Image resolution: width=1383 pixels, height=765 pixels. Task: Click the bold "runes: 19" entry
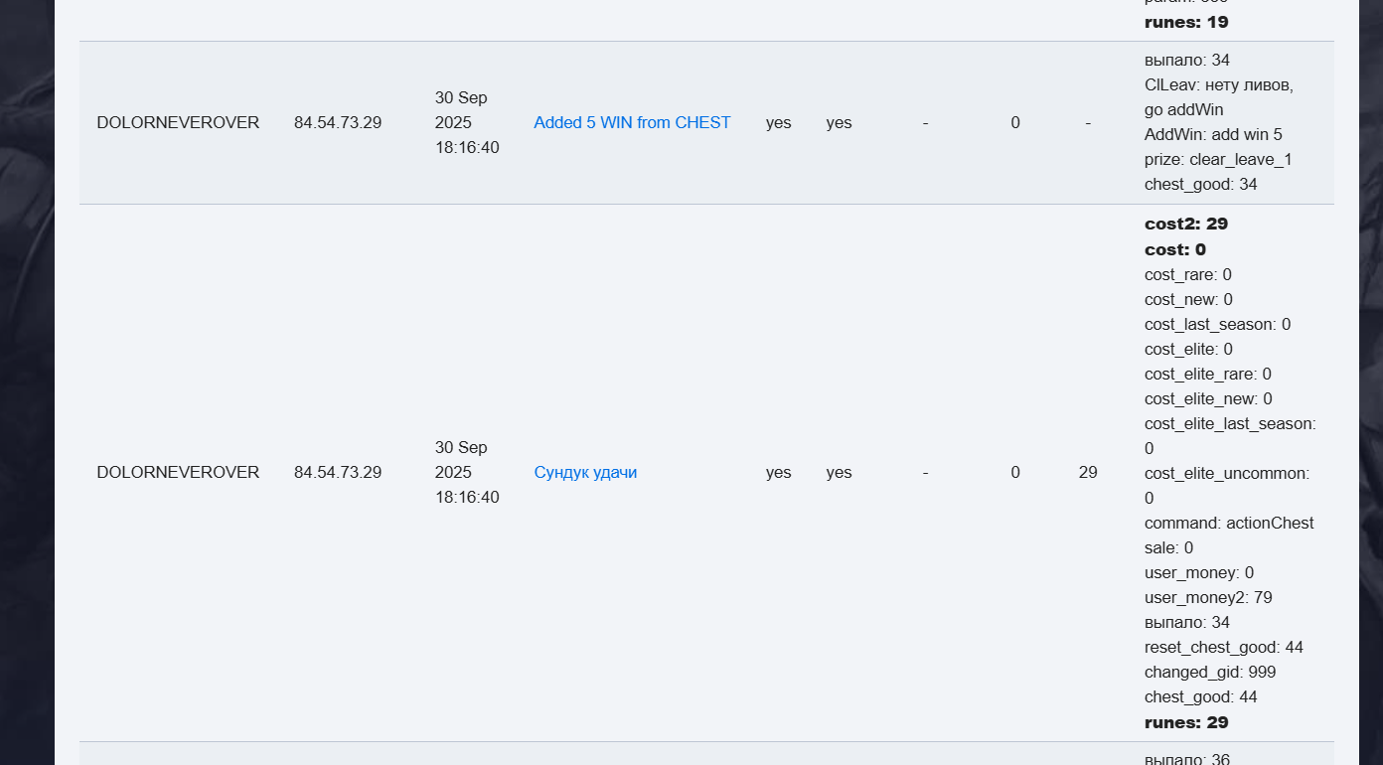[1186, 22]
